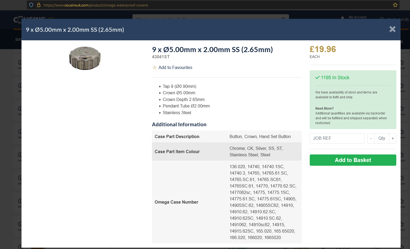Click the '1195 In Stock' status text
Viewport: 410px width, 249px height.
tap(335, 78)
